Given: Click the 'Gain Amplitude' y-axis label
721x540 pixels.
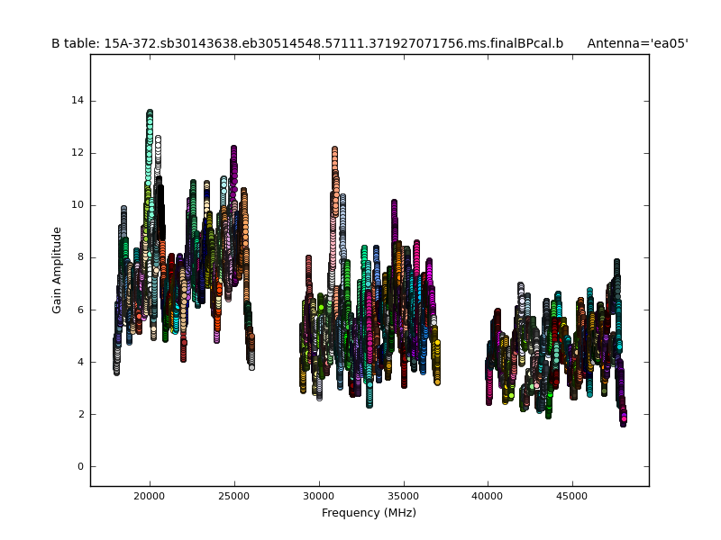Looking at the screenshot, I should pos(57,270).
